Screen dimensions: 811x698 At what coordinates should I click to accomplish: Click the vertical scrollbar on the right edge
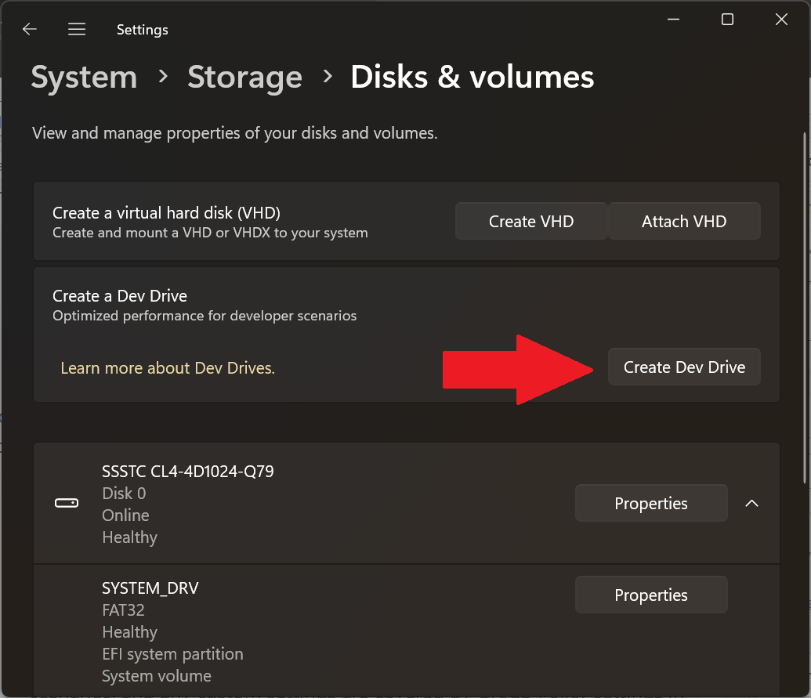coord(805,313)
